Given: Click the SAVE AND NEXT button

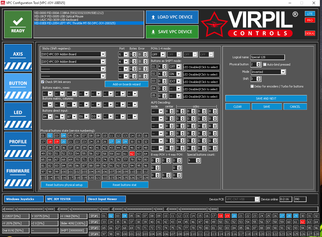Looking at the screenshot, I should pos(266,98).
